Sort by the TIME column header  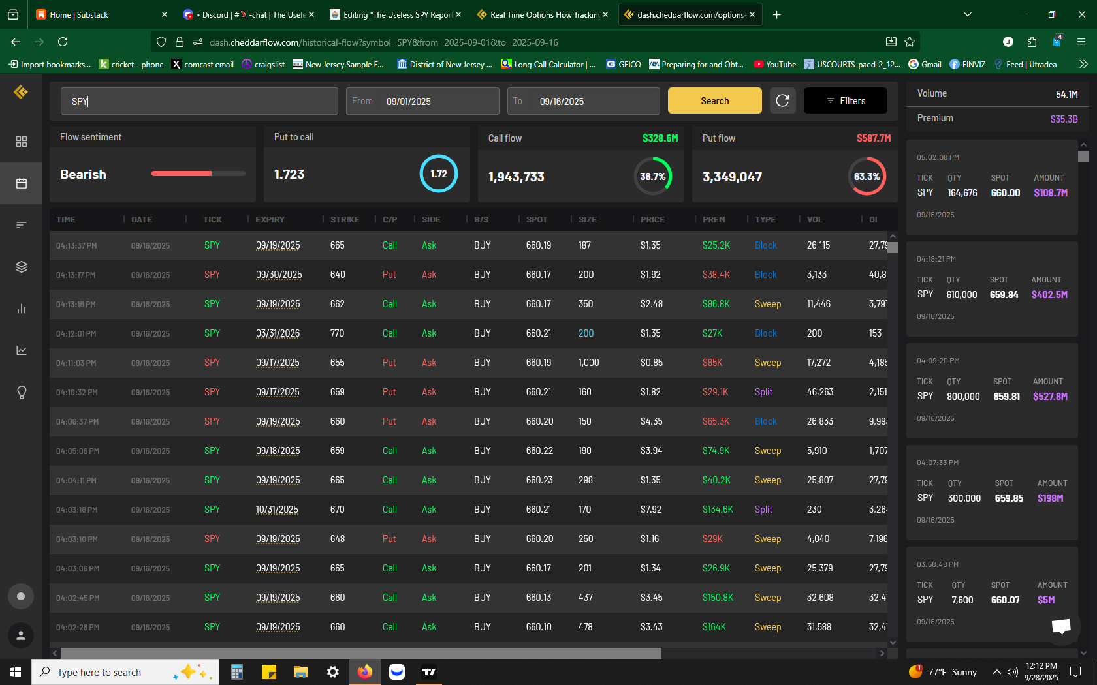coord(65,219)
